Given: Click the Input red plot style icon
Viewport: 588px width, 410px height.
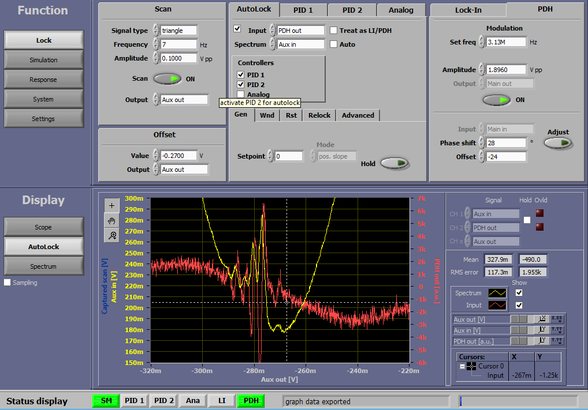Looking at the screenshot, I should (x=497, y=305).
